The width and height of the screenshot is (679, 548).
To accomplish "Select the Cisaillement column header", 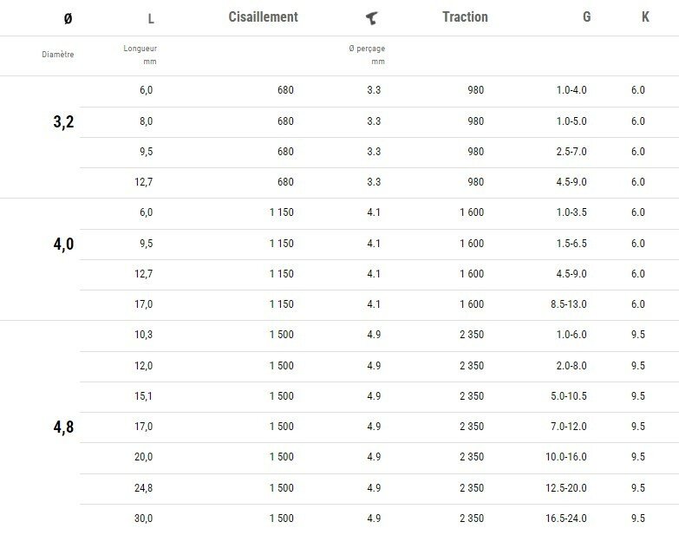I will pos(263,17).
